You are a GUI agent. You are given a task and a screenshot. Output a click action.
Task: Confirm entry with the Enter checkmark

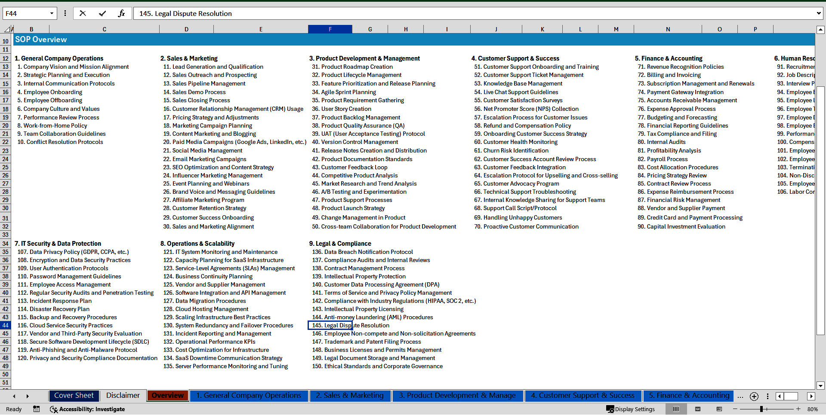(x=102, y=13)
